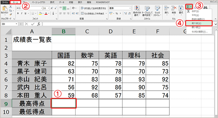Expand the number format combo box
The image size is (218, 118).
(x=130, y=8)
